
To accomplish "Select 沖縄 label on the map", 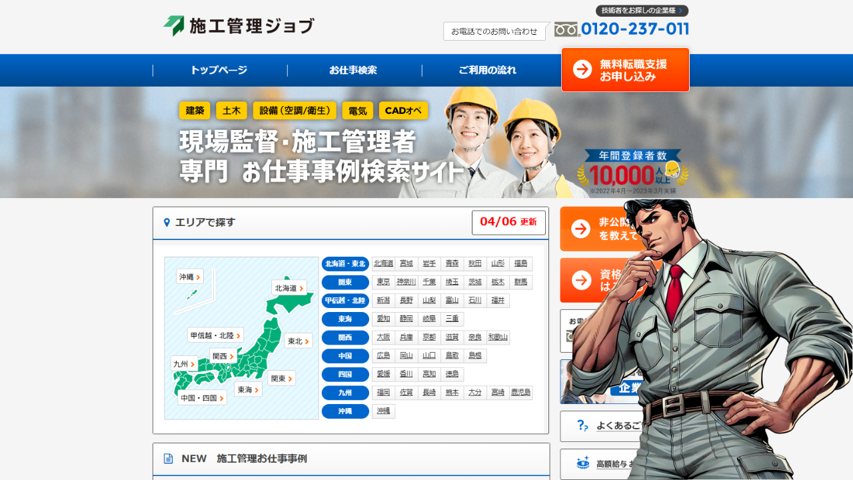I will tap(189, 277).
